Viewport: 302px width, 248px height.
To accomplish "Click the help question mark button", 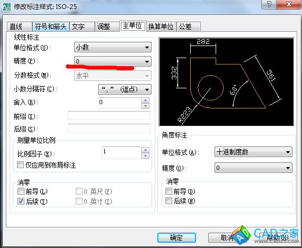I will click(x=269, y=4).
